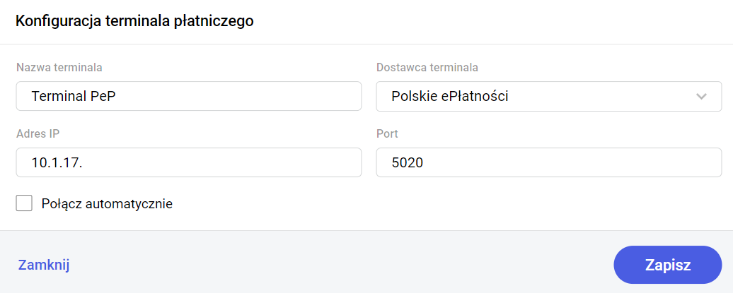Image resolution: width=733 pixels, height=293 pixels.
Task: Click the Połącz automatycznie label text
Action: click(108, 204)
